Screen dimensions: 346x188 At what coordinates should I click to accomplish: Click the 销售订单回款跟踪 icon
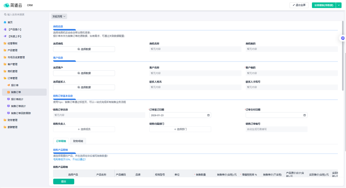pos(8,113)
